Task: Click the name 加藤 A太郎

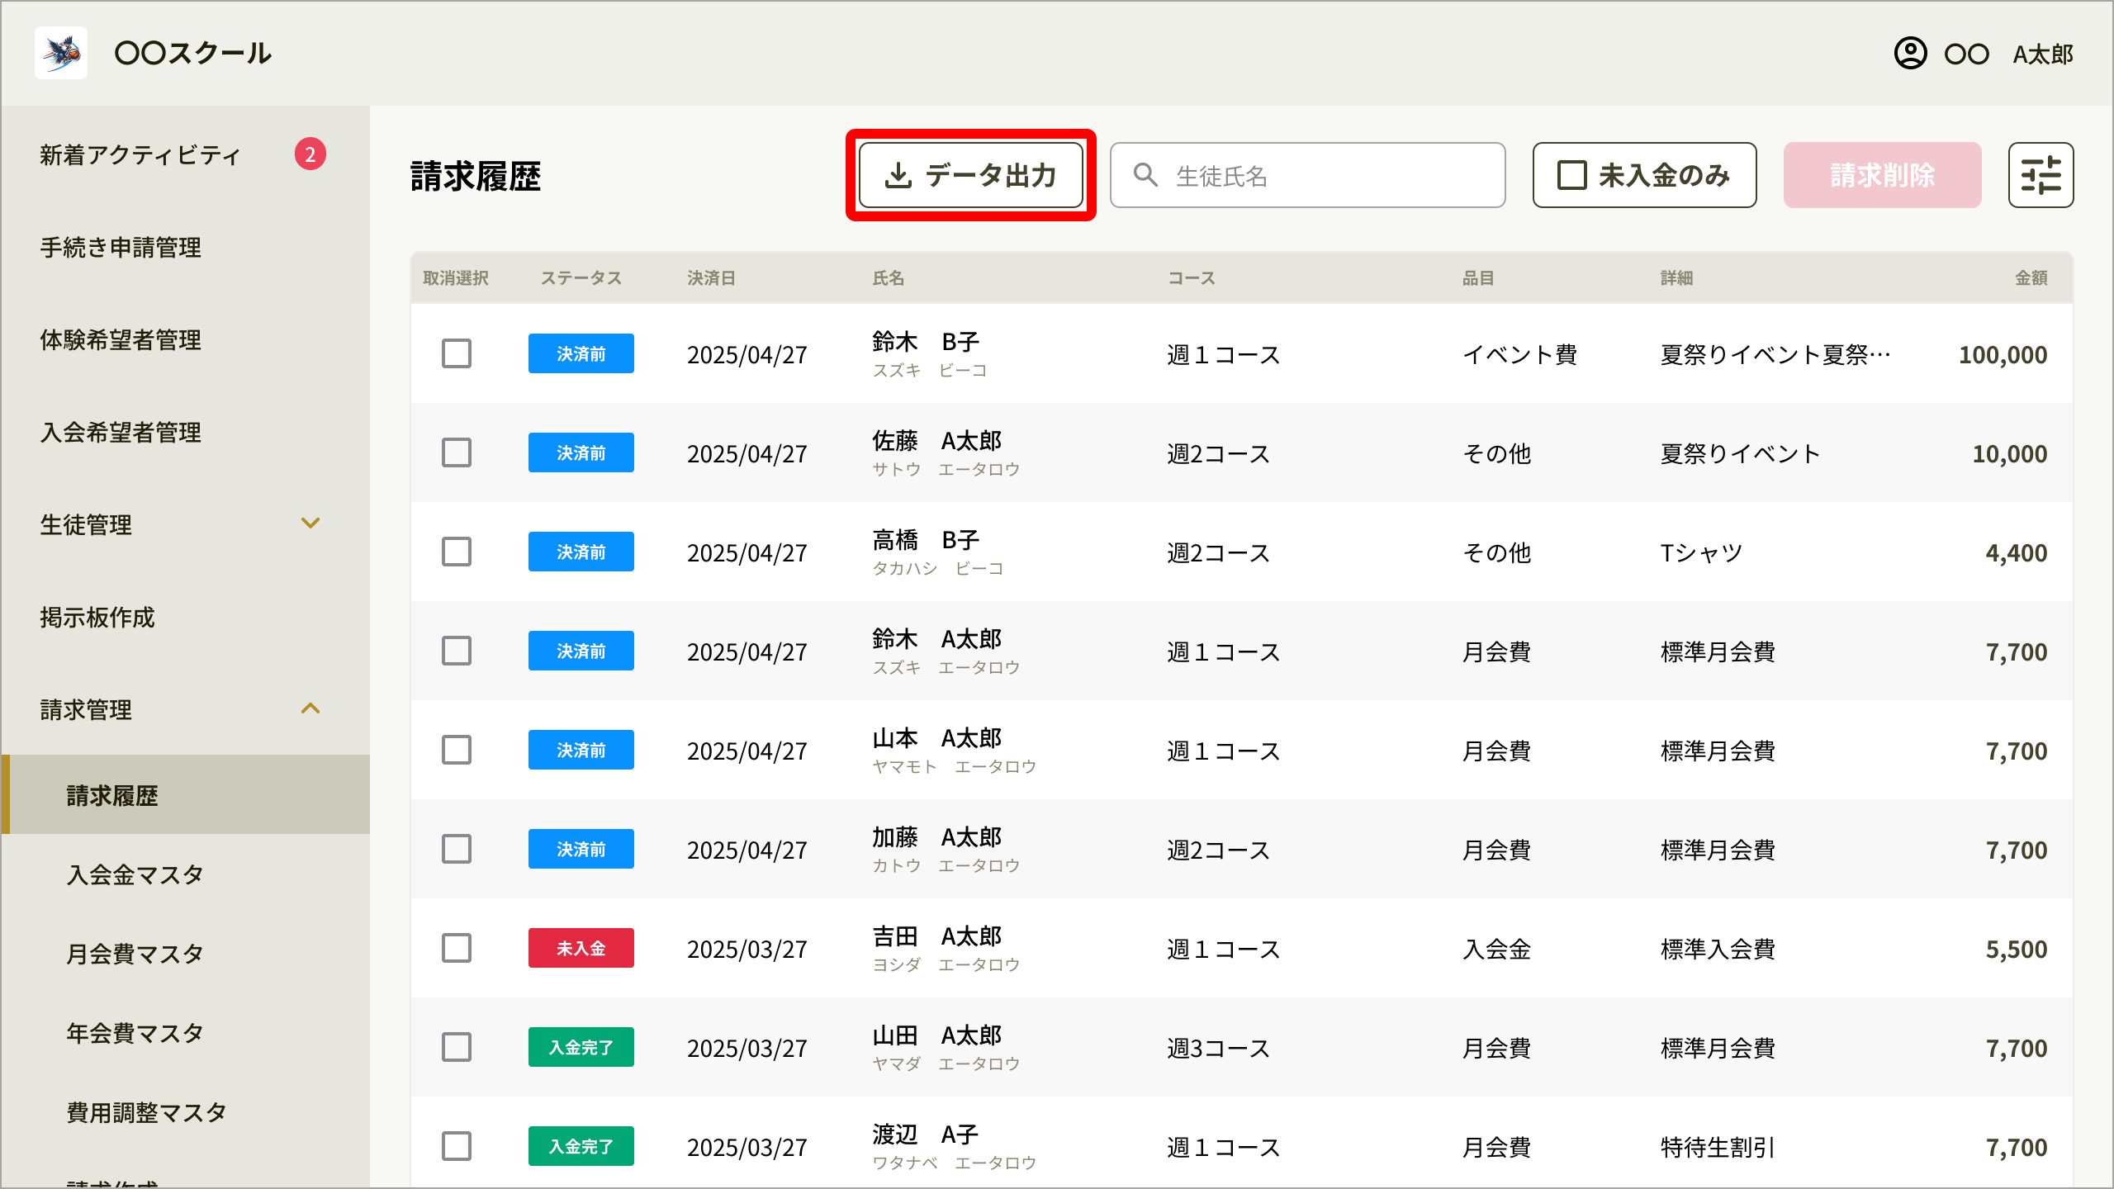Action: (x=936, y=837)
